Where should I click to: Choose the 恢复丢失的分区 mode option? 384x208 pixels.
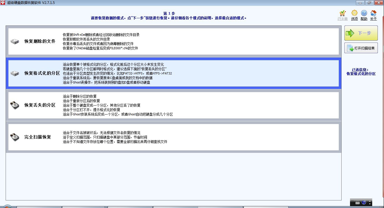tap(40, 105)
